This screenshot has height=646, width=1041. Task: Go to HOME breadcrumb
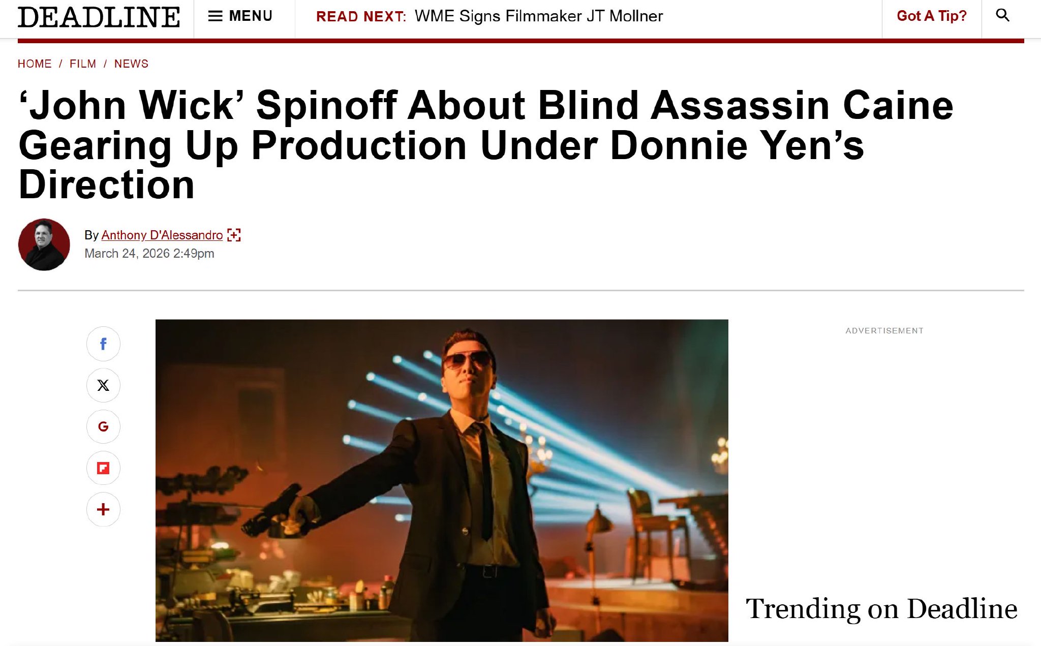click(35, 64)
